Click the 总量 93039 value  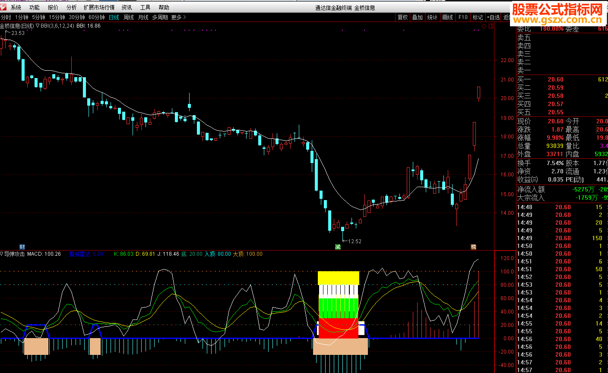(555, 146)
